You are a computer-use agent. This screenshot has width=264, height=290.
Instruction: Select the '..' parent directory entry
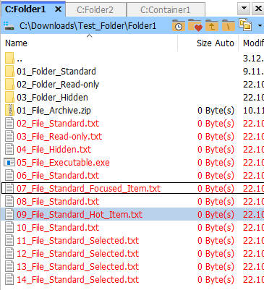point(20,59)
